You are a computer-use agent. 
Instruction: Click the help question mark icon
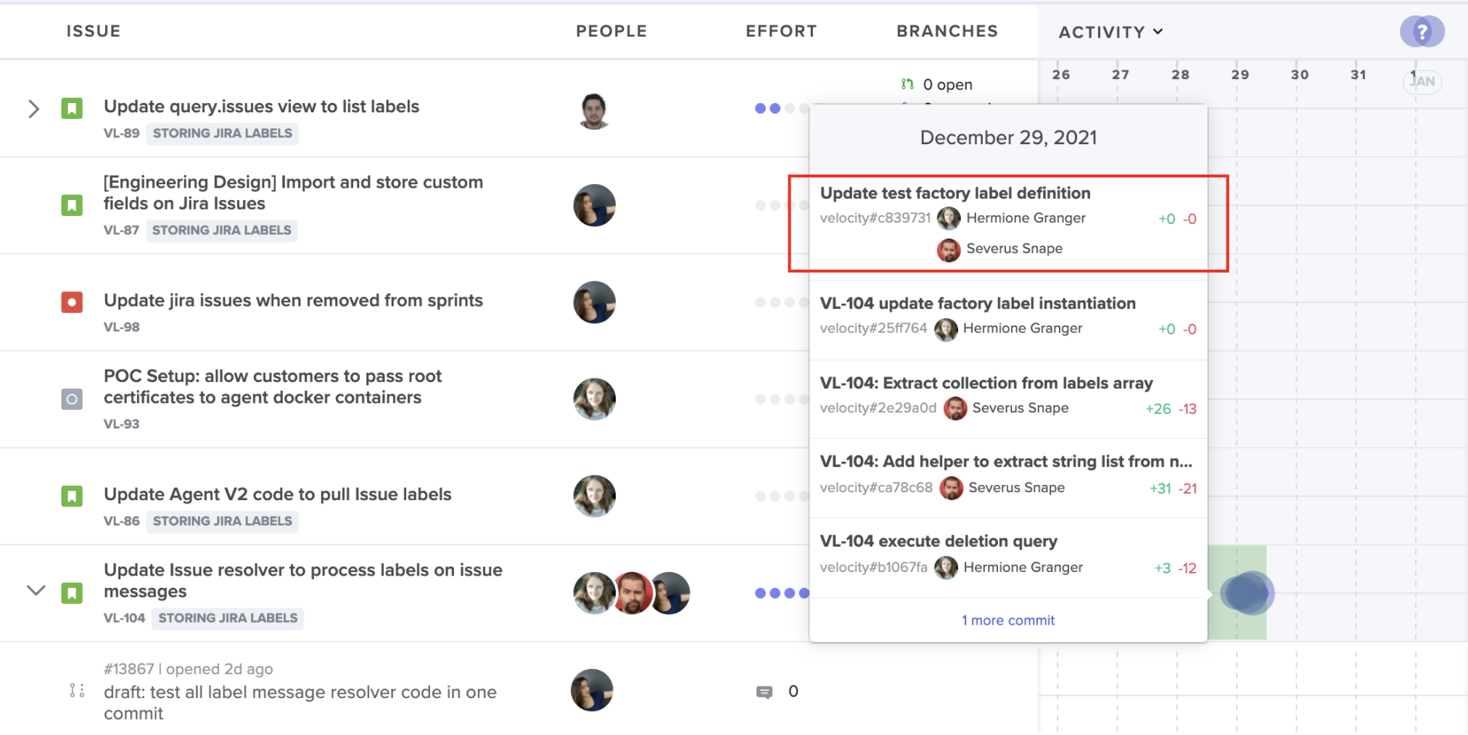[1422, 32]
